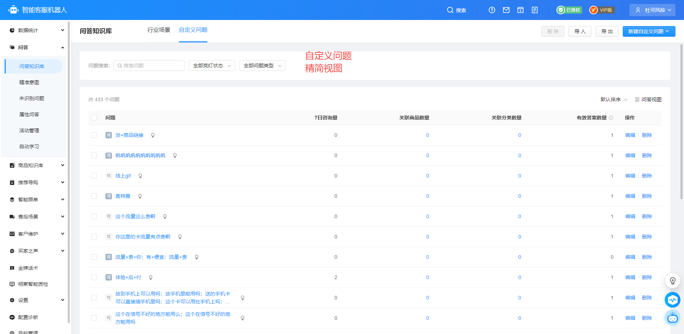
Task: Click the 导入 import button
Action: pos(580,31)
